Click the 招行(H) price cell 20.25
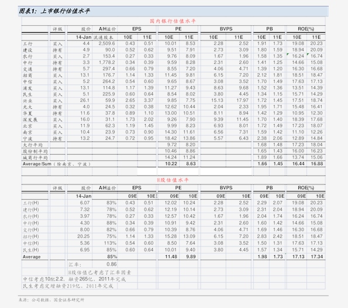This screenshot has width=348, height=308. (84, 236)
